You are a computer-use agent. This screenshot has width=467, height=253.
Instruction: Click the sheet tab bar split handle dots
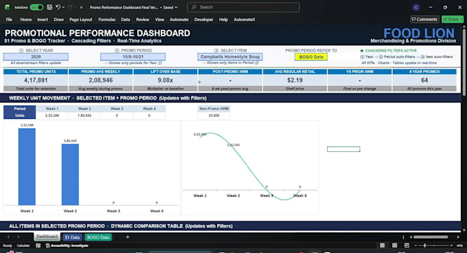coord(403,237)
